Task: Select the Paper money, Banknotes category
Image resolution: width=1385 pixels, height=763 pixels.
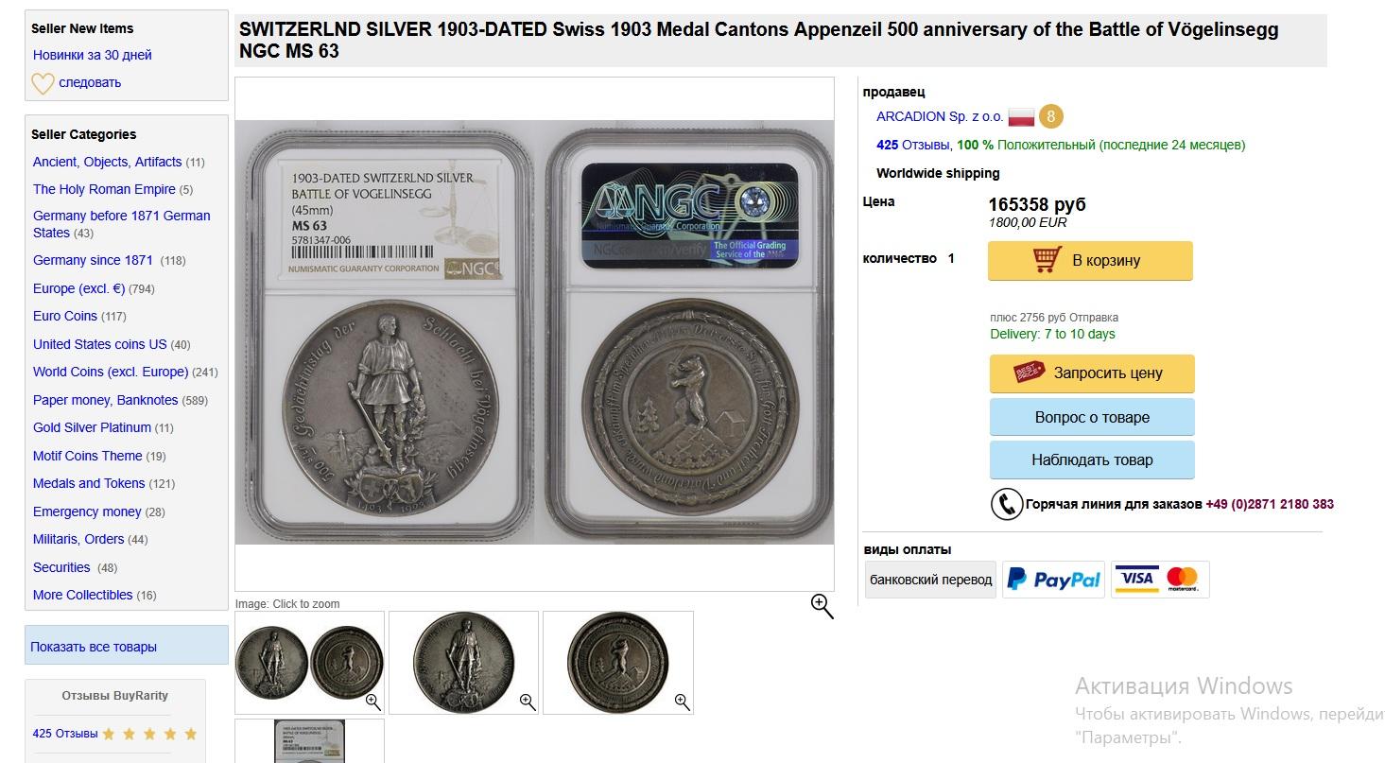Action: pyautogui.click(x=105, y=400)
